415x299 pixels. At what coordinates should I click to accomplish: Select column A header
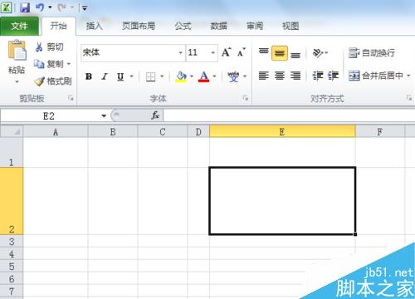point(56,132)
